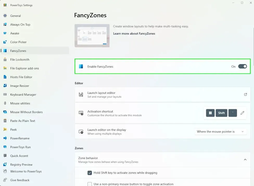This screenshot has width=254, height=186.
Task: Click Give feedback label
Action: tap(20, 180)
